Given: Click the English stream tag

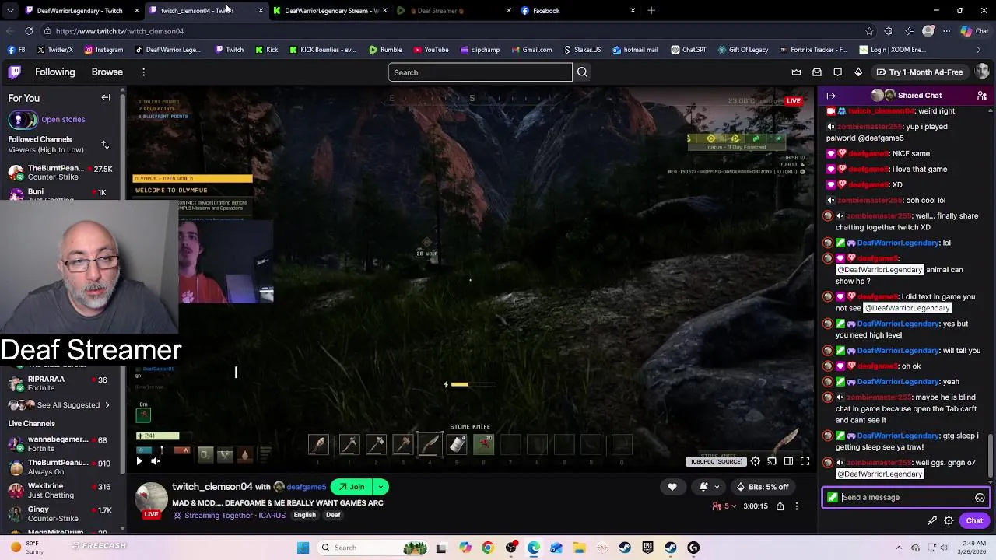Looking at the screenshot, I should (304, 516).
